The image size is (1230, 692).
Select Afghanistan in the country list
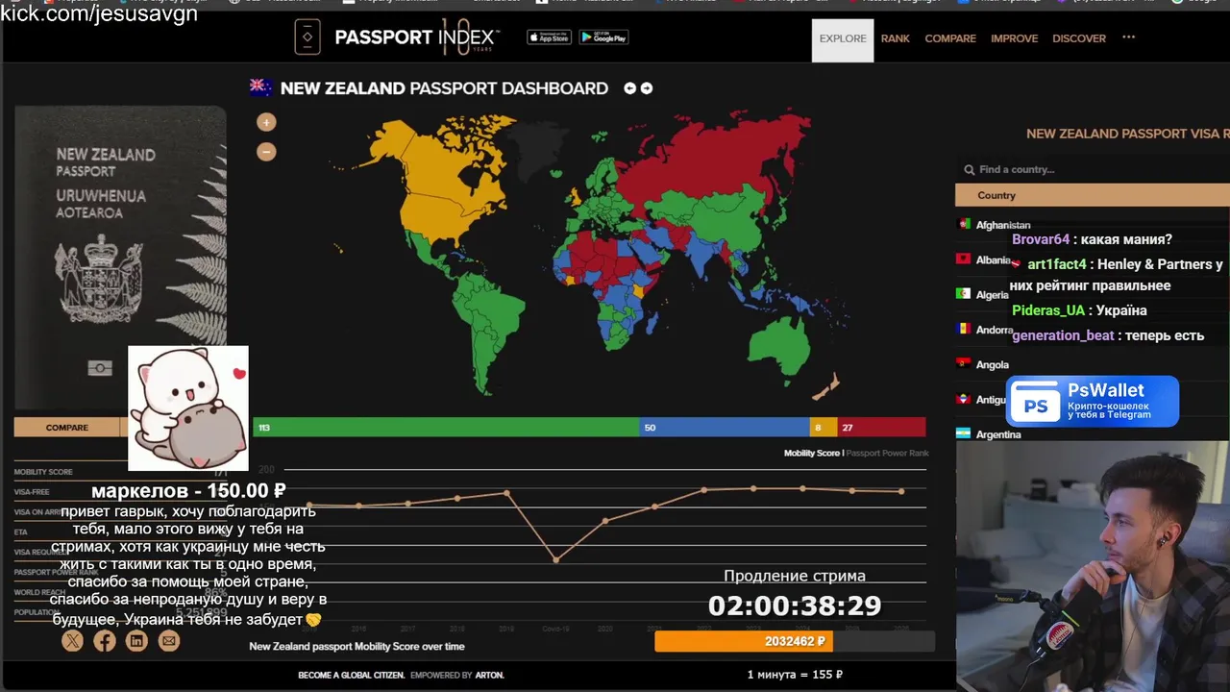1003,225
